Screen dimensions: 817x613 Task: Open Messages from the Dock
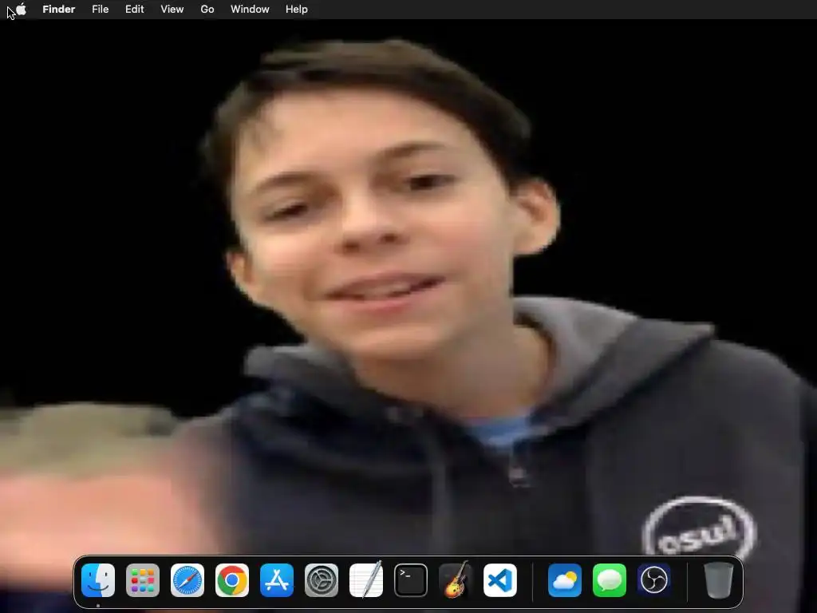(x=610, y=580)
